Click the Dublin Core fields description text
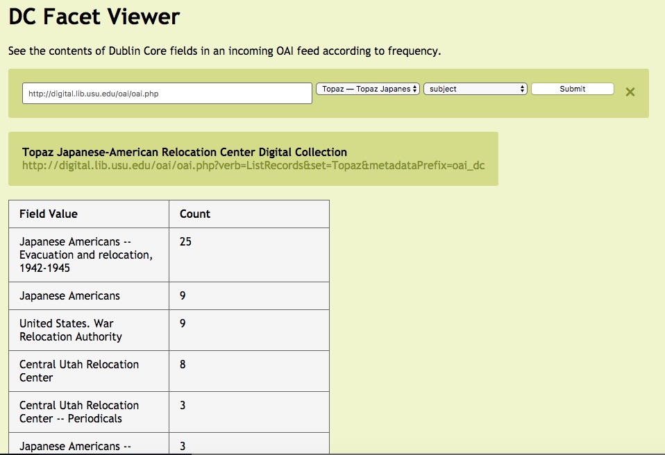The image size is (665, 455). (224, 51)
